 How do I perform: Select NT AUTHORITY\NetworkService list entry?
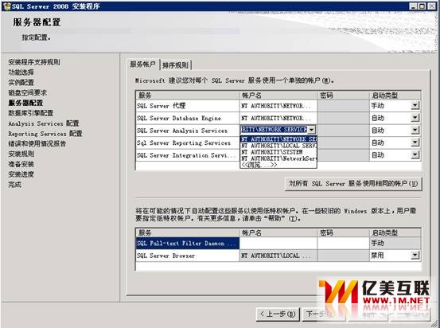click(278, 158)
